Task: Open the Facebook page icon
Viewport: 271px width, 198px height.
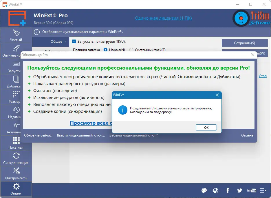Action: coord(228,190)
